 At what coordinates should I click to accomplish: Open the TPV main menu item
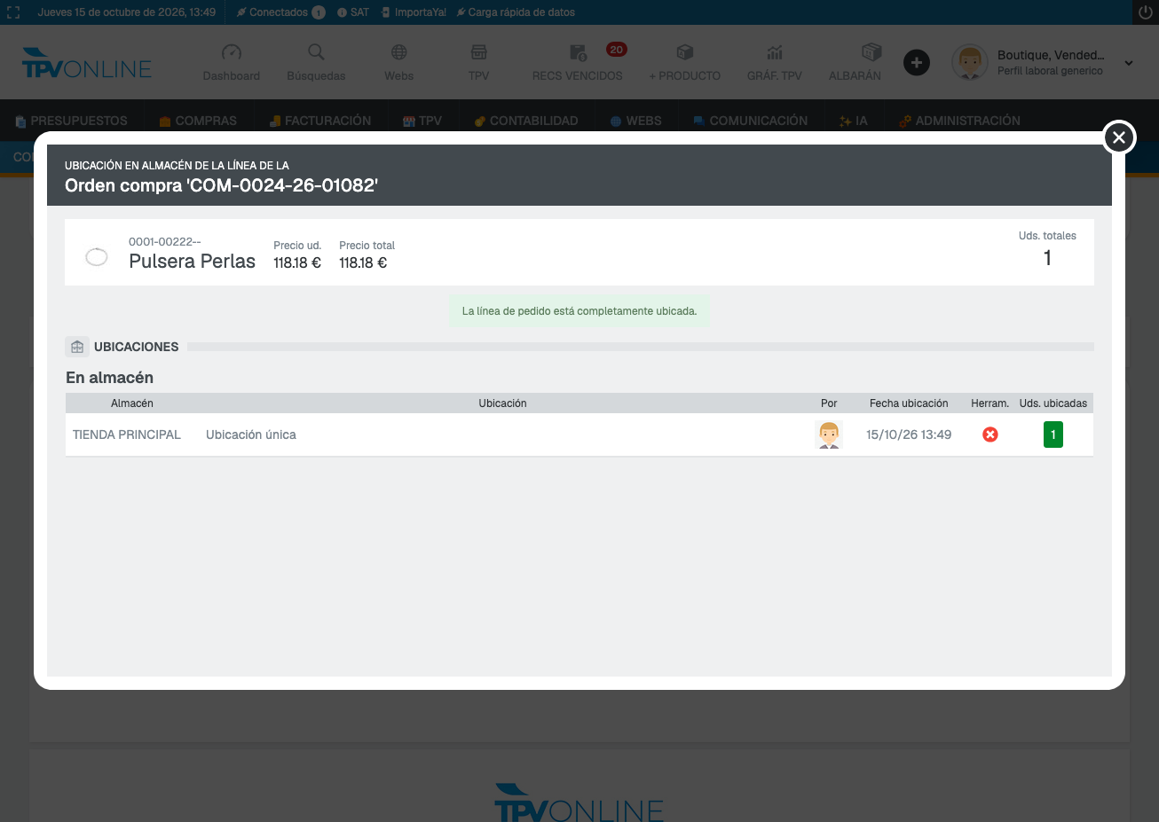(422, 121)
